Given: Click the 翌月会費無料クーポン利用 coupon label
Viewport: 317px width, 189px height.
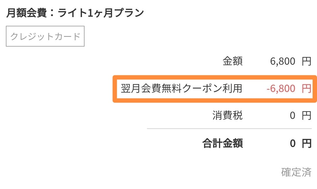Looking at the screenshot, I should pyautogui.click(x=181, y=88).
